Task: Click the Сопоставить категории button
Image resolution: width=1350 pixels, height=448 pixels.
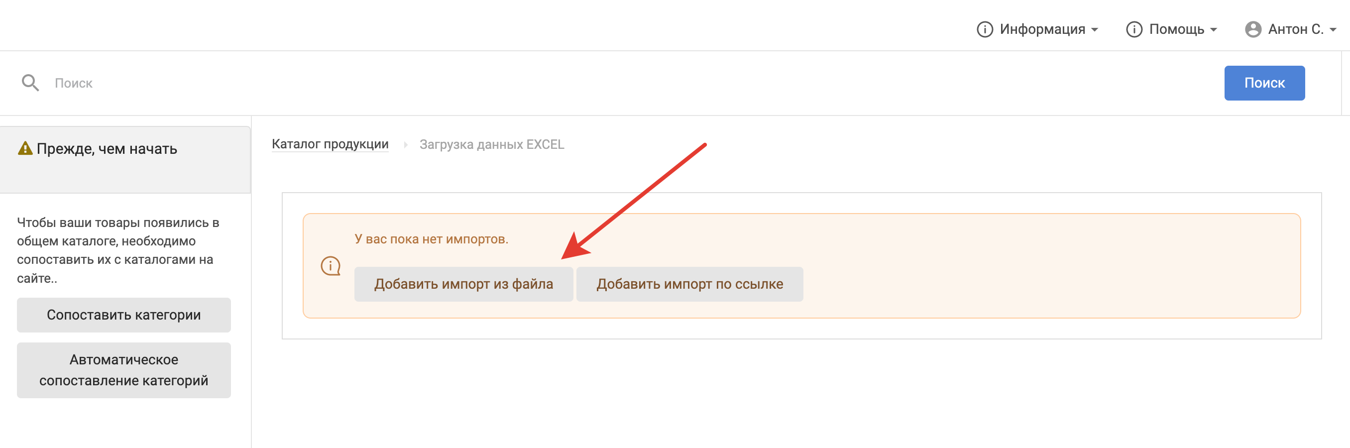Action: [x=123, y=315]
